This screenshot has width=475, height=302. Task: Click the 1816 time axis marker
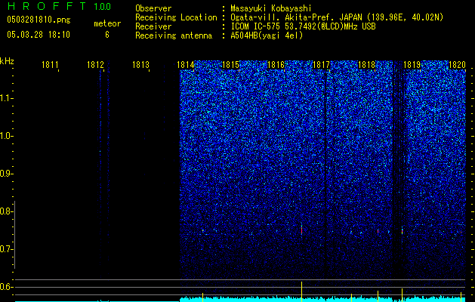pyautogui.click(x=276, y=65)
